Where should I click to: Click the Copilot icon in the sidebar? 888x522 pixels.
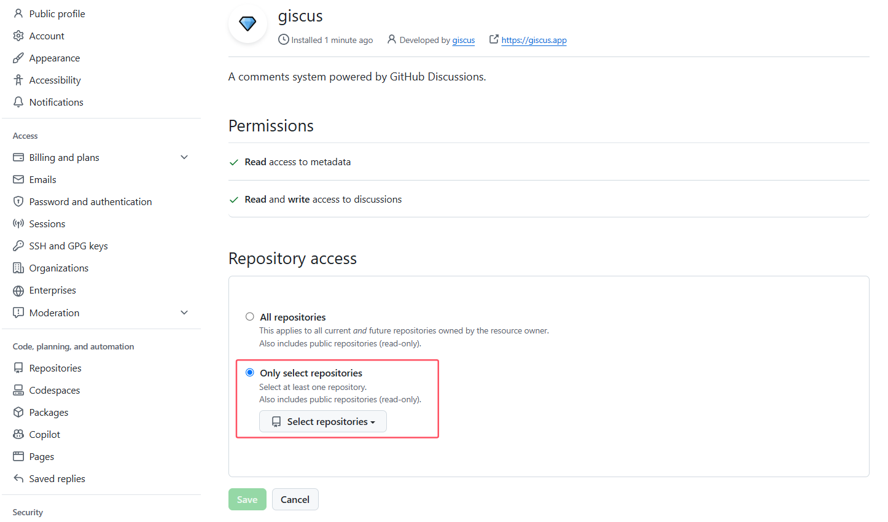click(x=18, y=434)
